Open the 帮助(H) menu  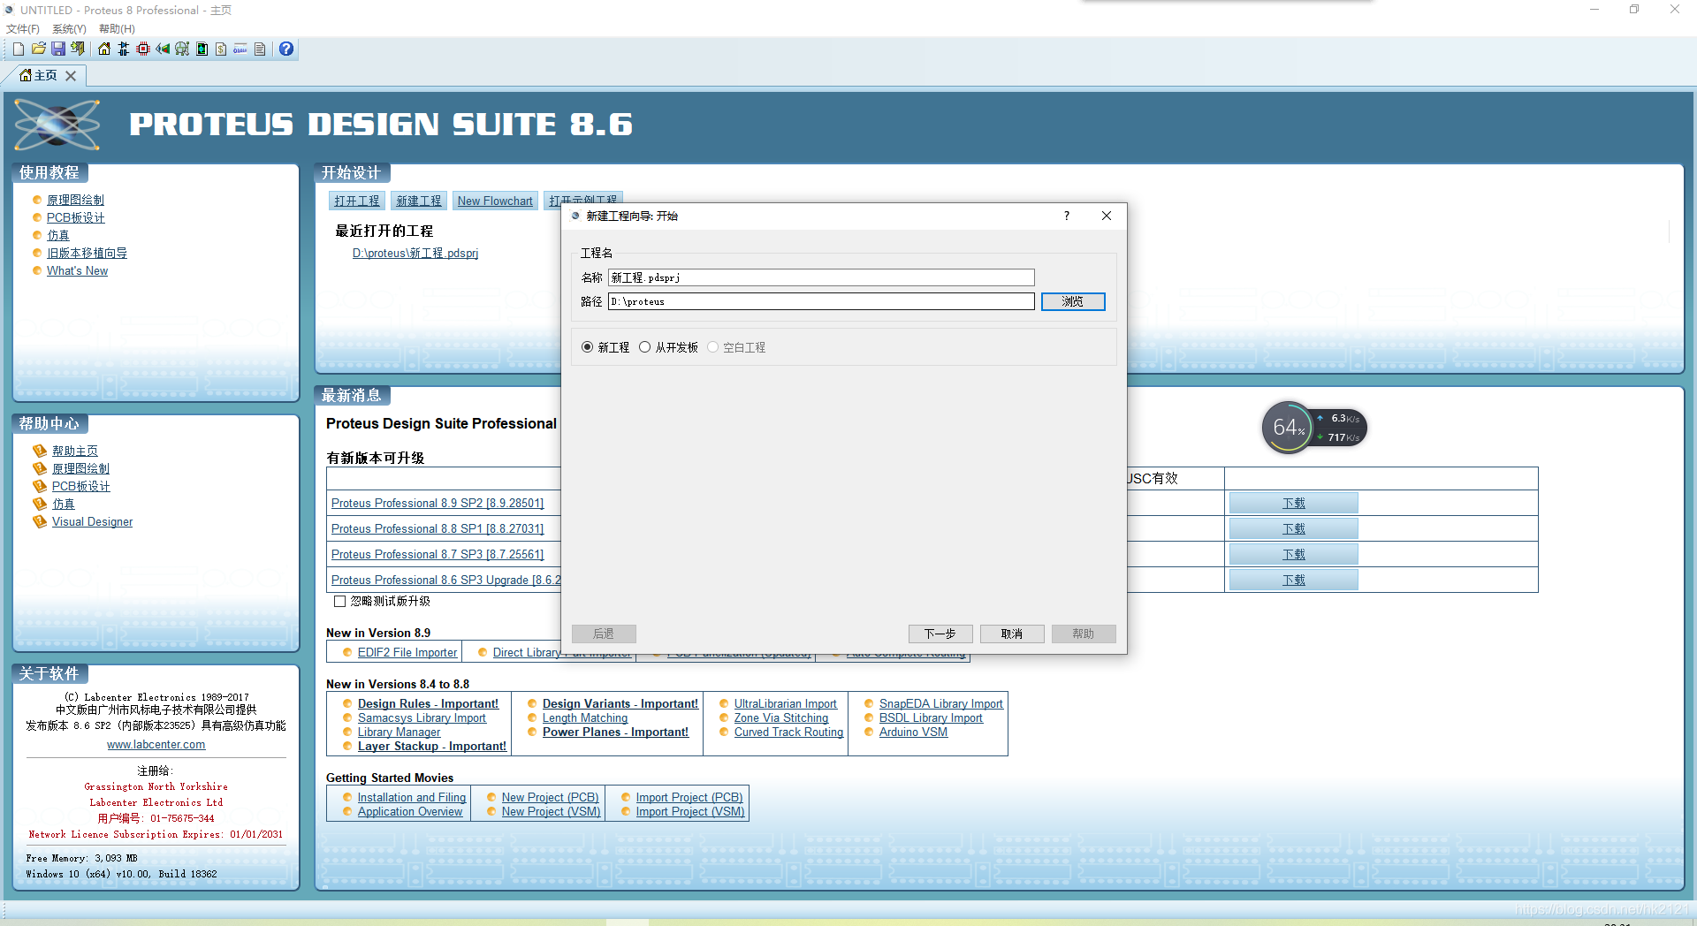(x=117, y=29)
